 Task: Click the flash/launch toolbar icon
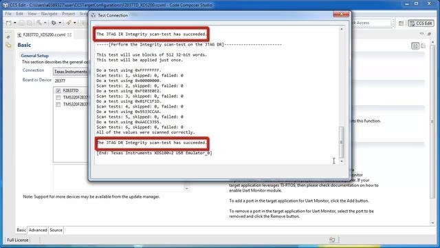[x=69, y=23]
